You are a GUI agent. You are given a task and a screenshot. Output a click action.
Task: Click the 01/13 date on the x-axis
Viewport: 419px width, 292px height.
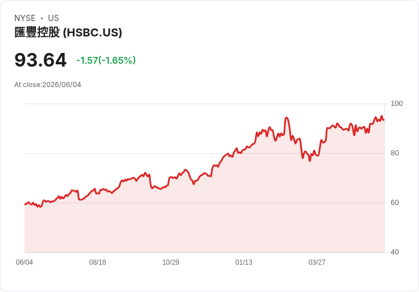coord(244,262)
